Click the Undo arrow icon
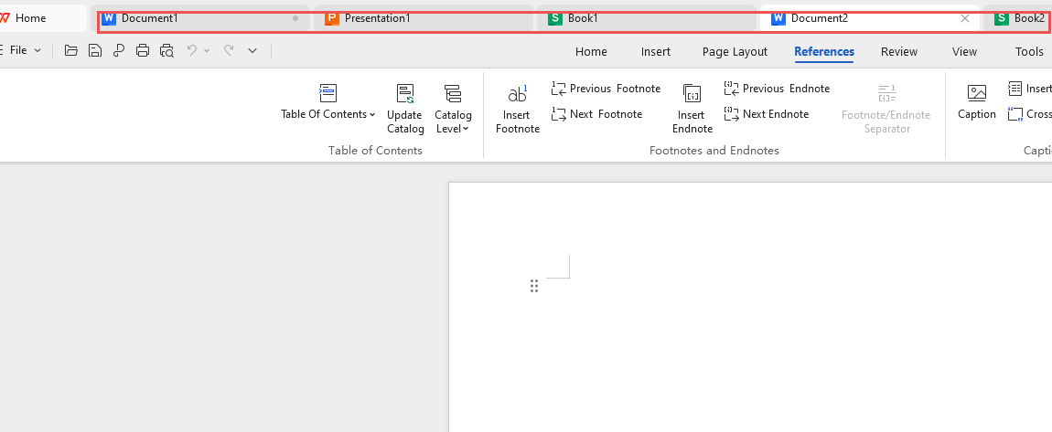The height and width of the screenshot is (432, 1052). pos(192,49)
